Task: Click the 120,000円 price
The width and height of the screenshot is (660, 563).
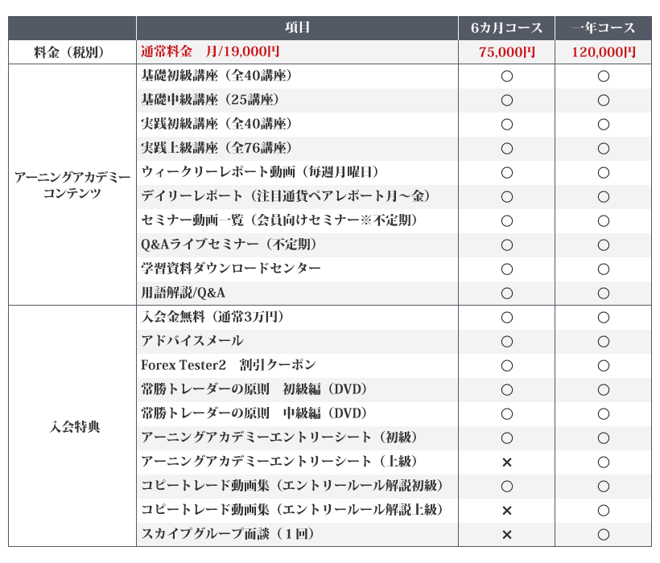Action: (x=603, y=52)
